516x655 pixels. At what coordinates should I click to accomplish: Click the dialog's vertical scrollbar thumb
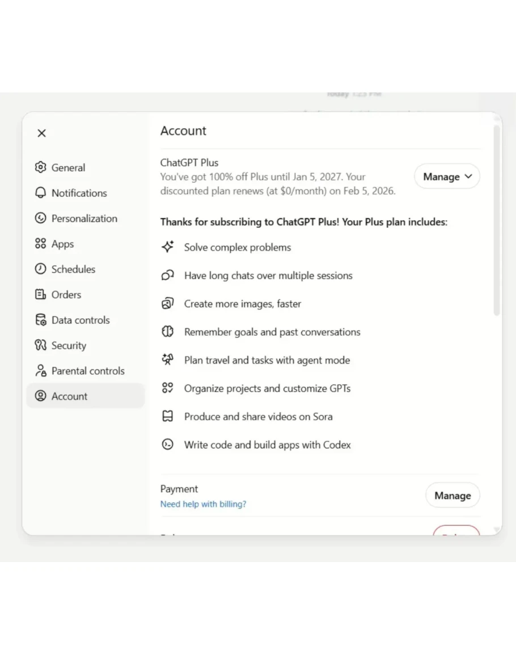click(496, 220)
